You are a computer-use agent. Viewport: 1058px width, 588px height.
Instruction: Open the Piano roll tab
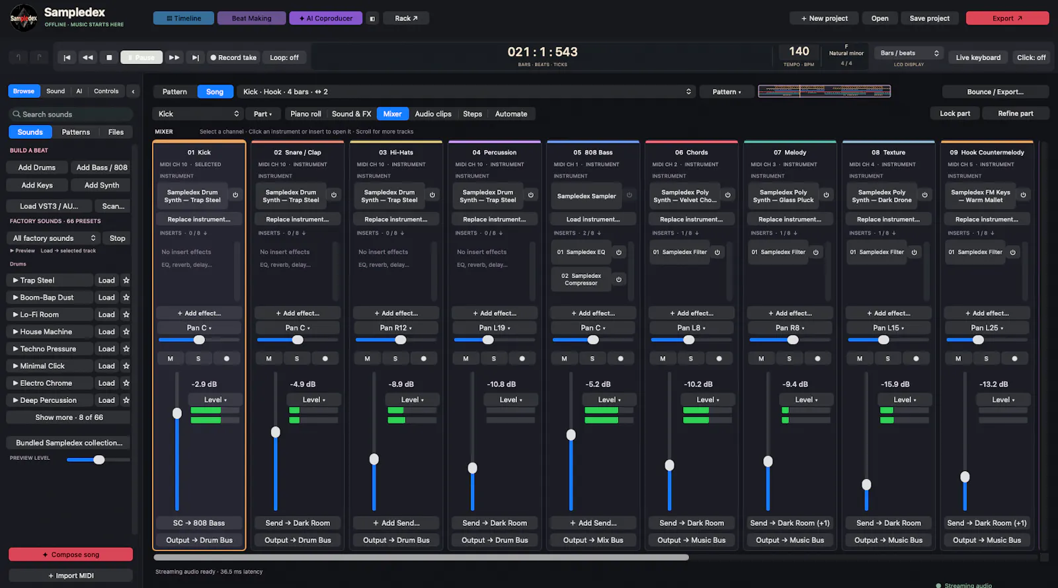click(305, 114)
